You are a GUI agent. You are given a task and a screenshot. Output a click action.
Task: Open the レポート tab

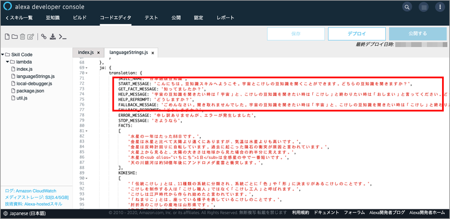(226, 18)
